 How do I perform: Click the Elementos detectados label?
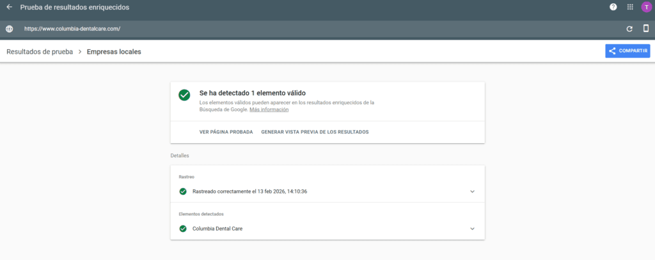201,214
